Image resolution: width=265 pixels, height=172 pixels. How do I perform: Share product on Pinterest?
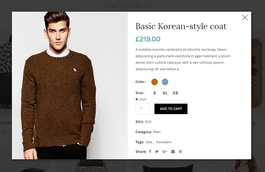click(x=181, y=151)
